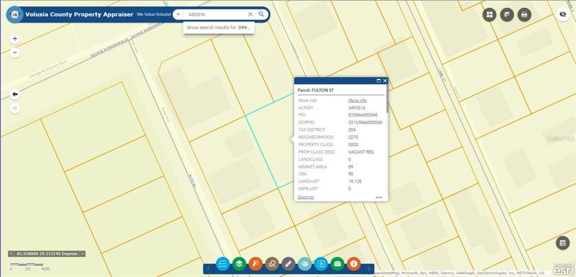This screenshot has width=576, height=277.
Task: Go to previous map extent
Action: point(14,94)
